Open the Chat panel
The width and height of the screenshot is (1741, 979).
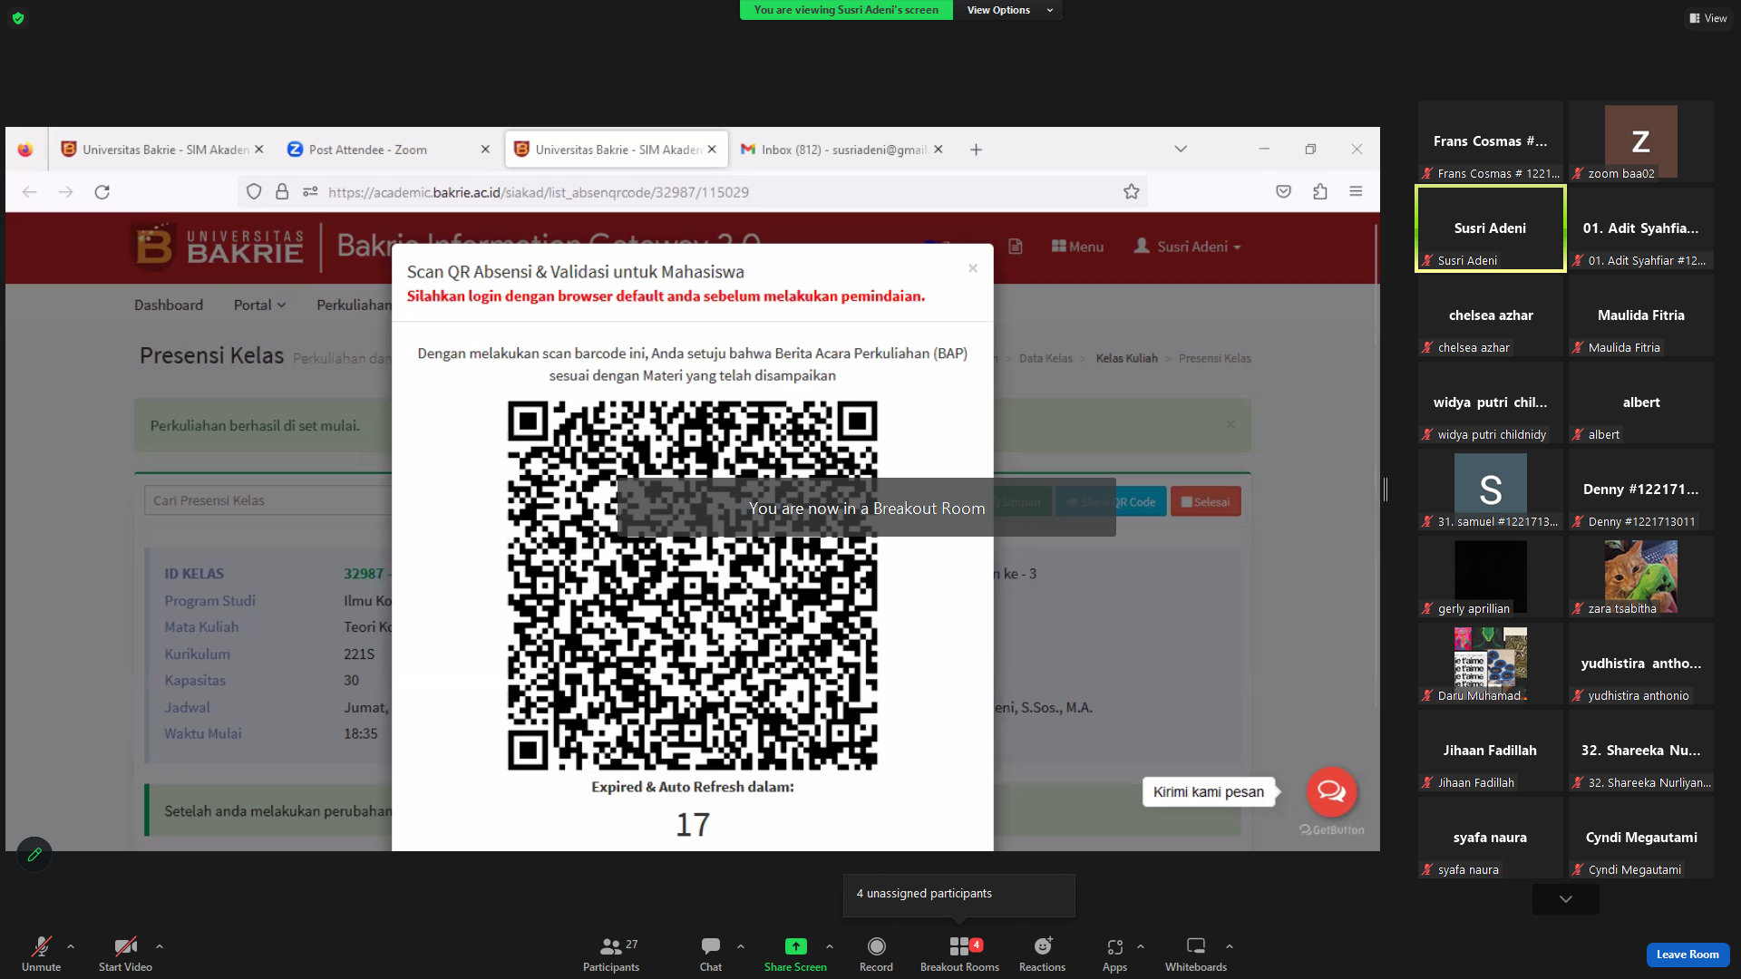[711, 954]
